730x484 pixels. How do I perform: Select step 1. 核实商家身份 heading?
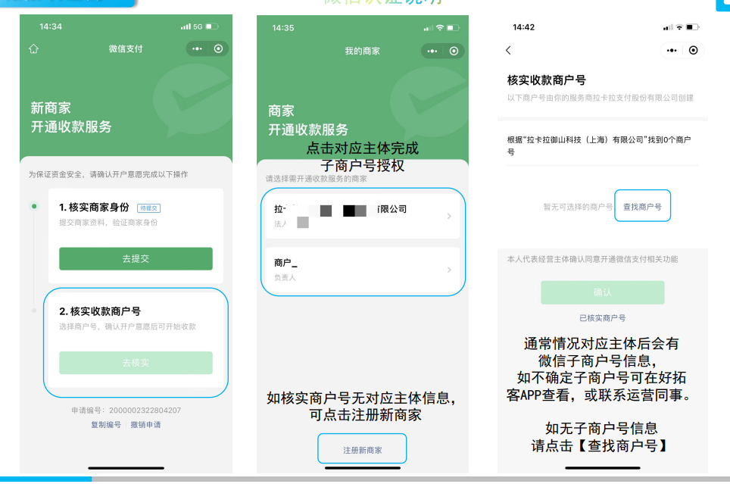click(94, 208)
